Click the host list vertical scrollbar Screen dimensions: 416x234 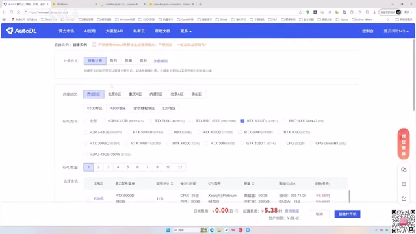tap(350, 196)
